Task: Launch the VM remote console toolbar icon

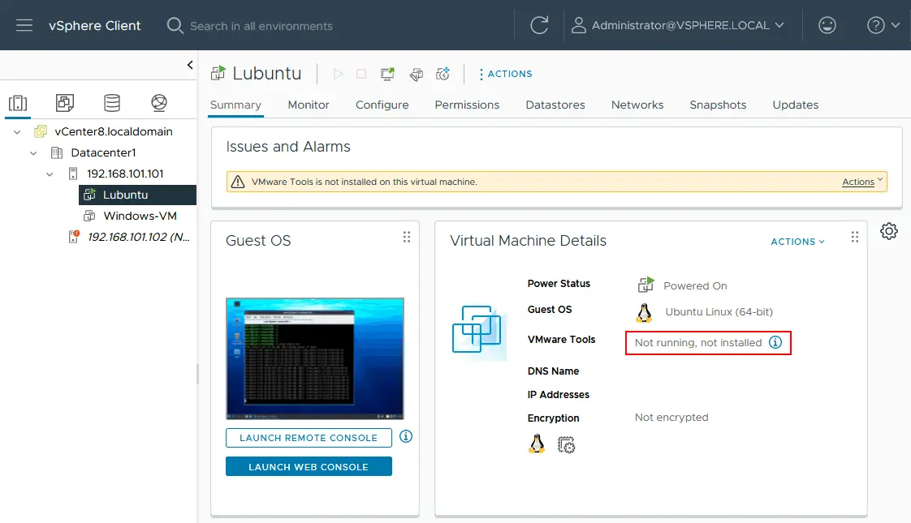Action: 387,73
